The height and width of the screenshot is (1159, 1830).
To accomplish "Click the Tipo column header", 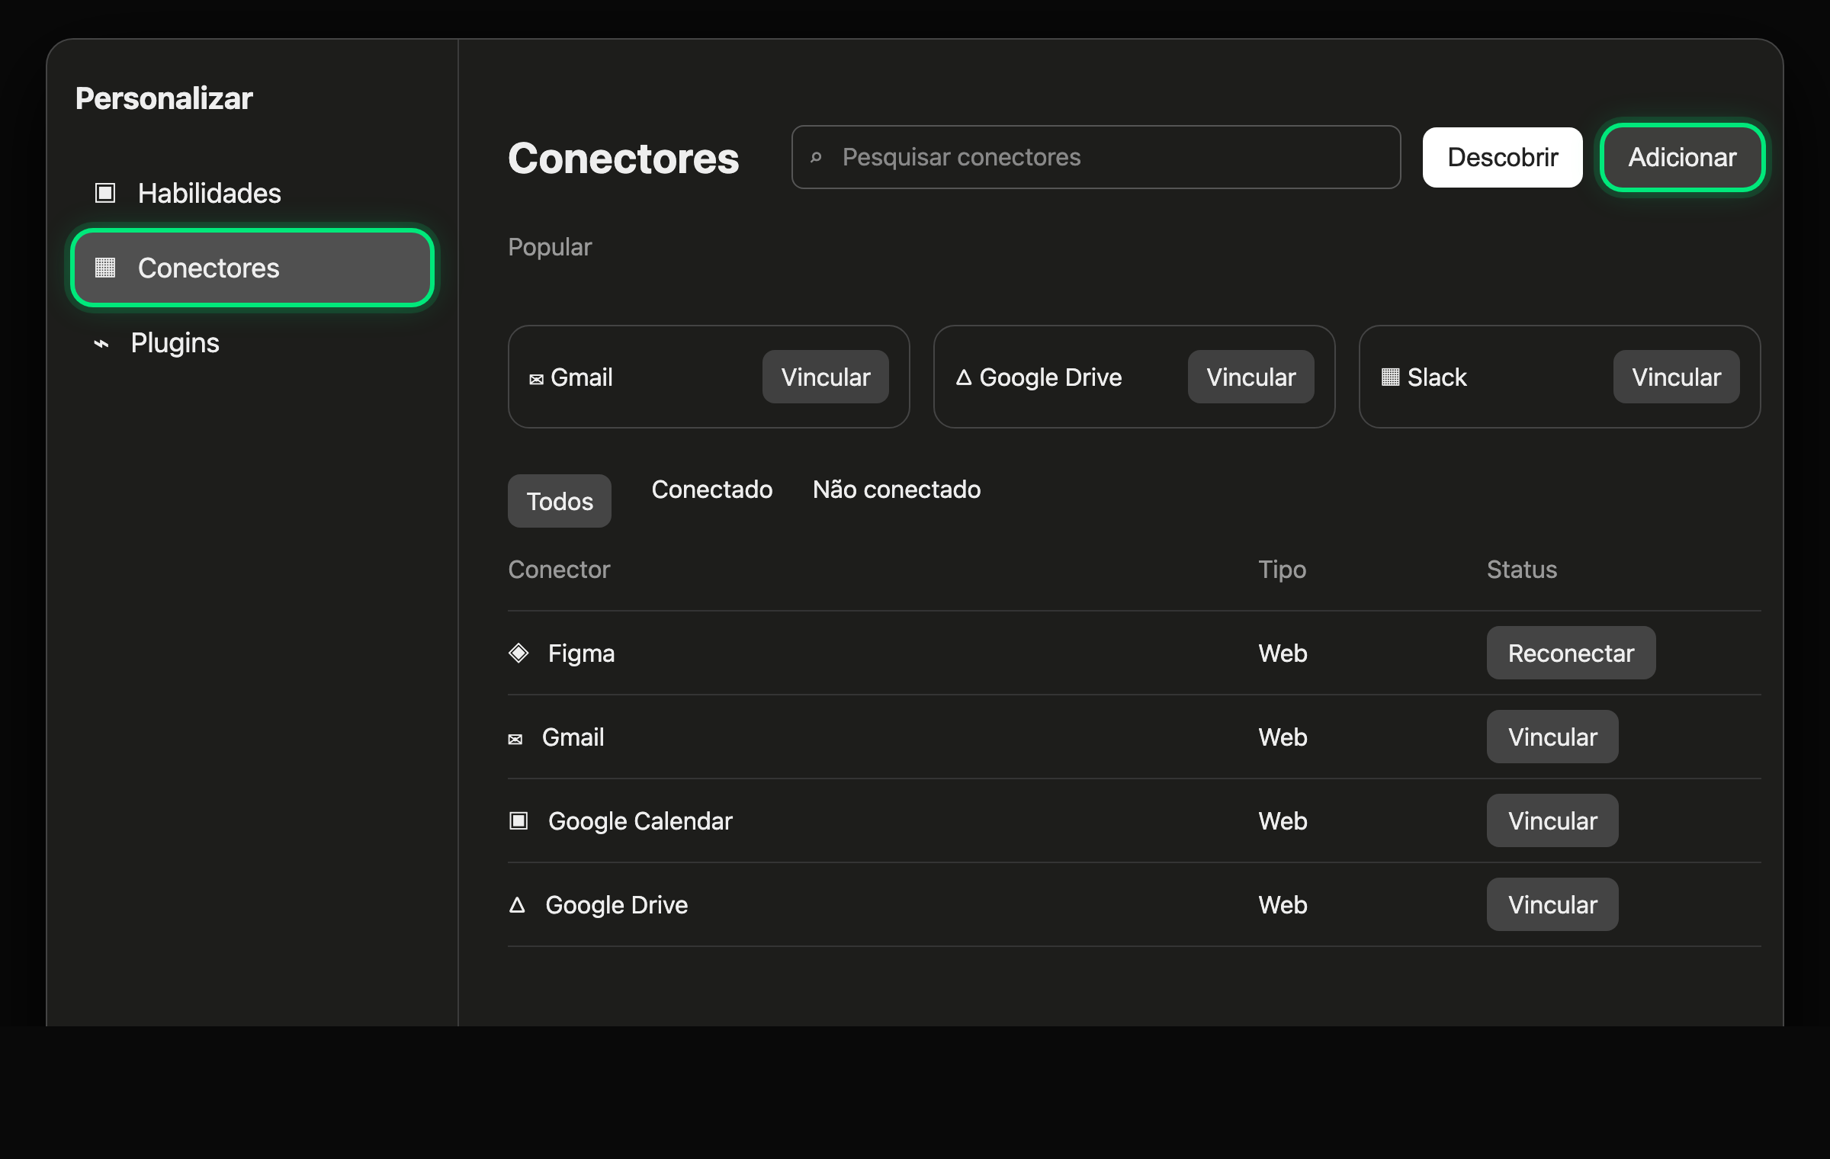I will pyautogui.click(x=1282, y=570).
